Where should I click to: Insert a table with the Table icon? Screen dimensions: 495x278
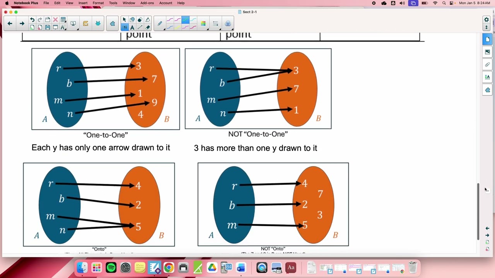(x=63, y=20)
